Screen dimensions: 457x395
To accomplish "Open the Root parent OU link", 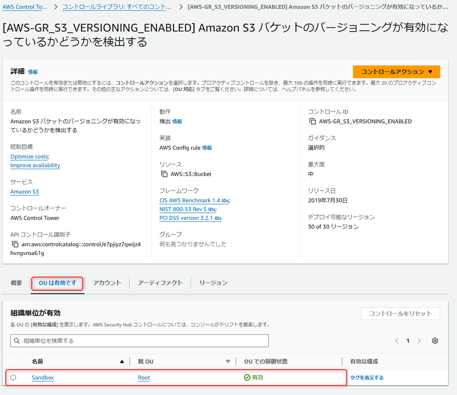I will [144, 378].
